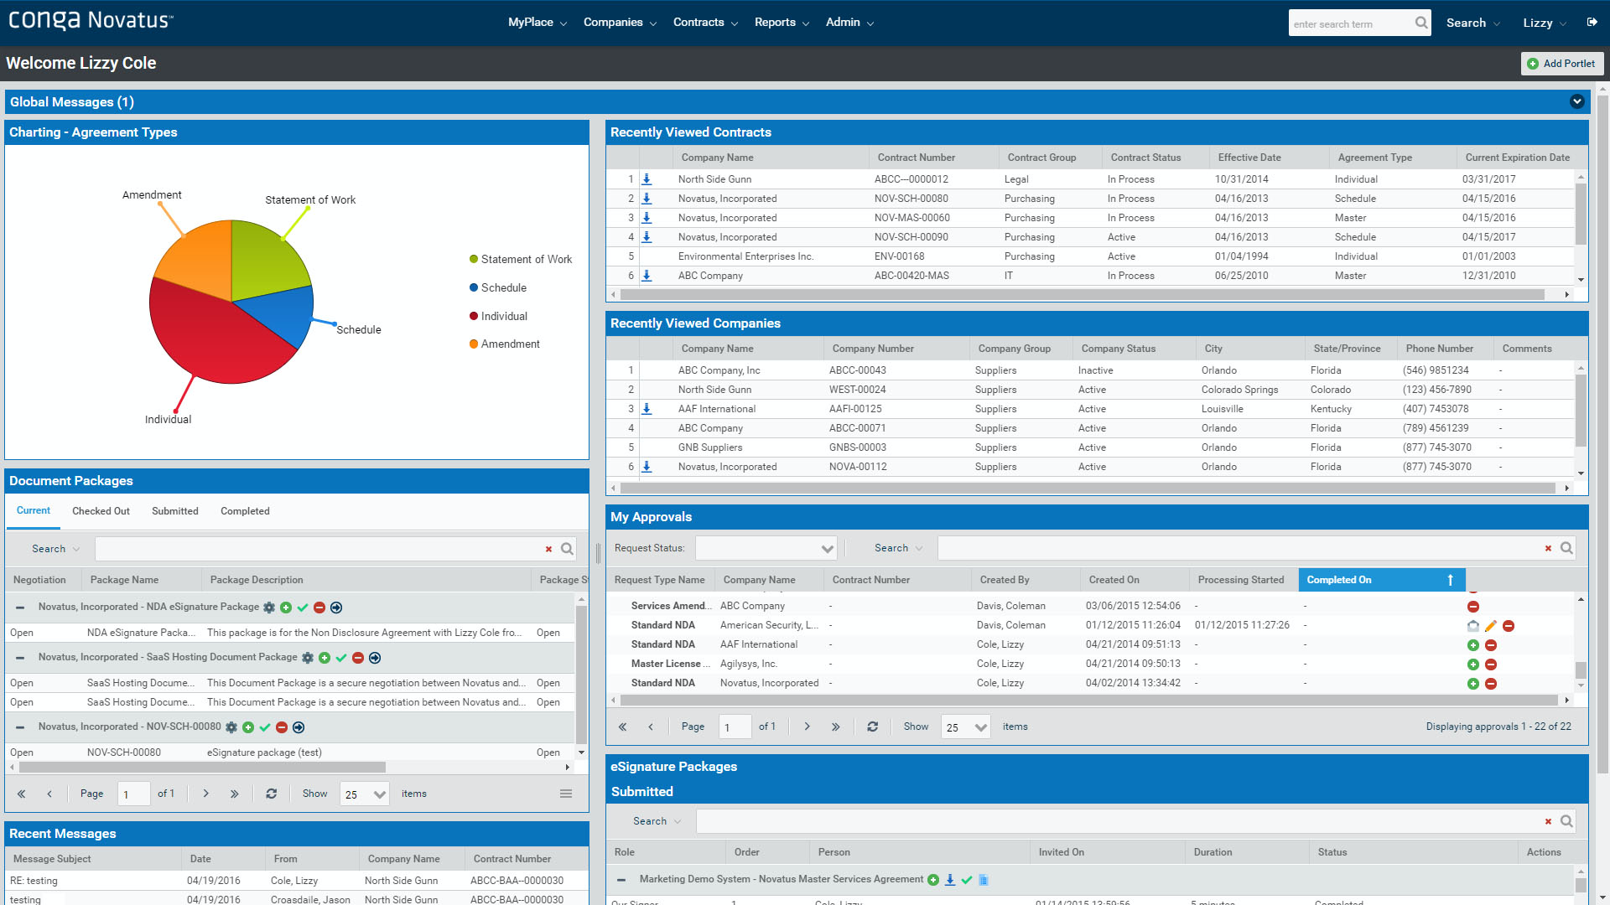Viewport: 1610px width, 905px height.
Task: Click download icon for ABC-00420-MAS contract row
Action: coord(647,276)
